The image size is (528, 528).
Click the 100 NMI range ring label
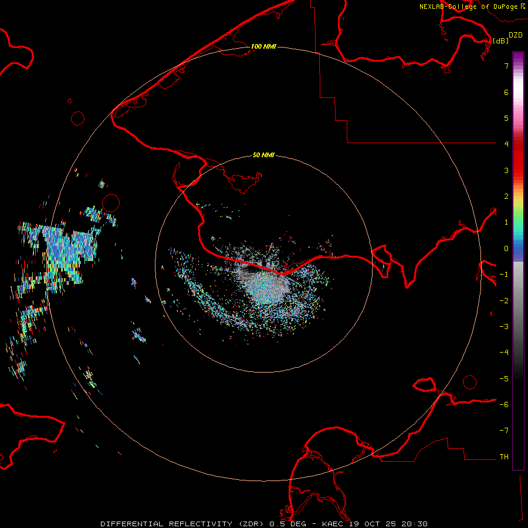tap(263, 46)
